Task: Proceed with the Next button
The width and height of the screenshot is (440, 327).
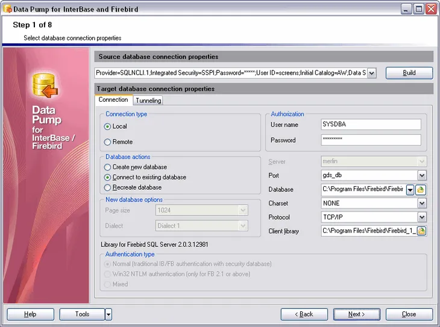Action: pos(357,314)
